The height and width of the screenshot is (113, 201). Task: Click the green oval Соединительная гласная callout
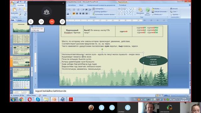coord(153,61)
